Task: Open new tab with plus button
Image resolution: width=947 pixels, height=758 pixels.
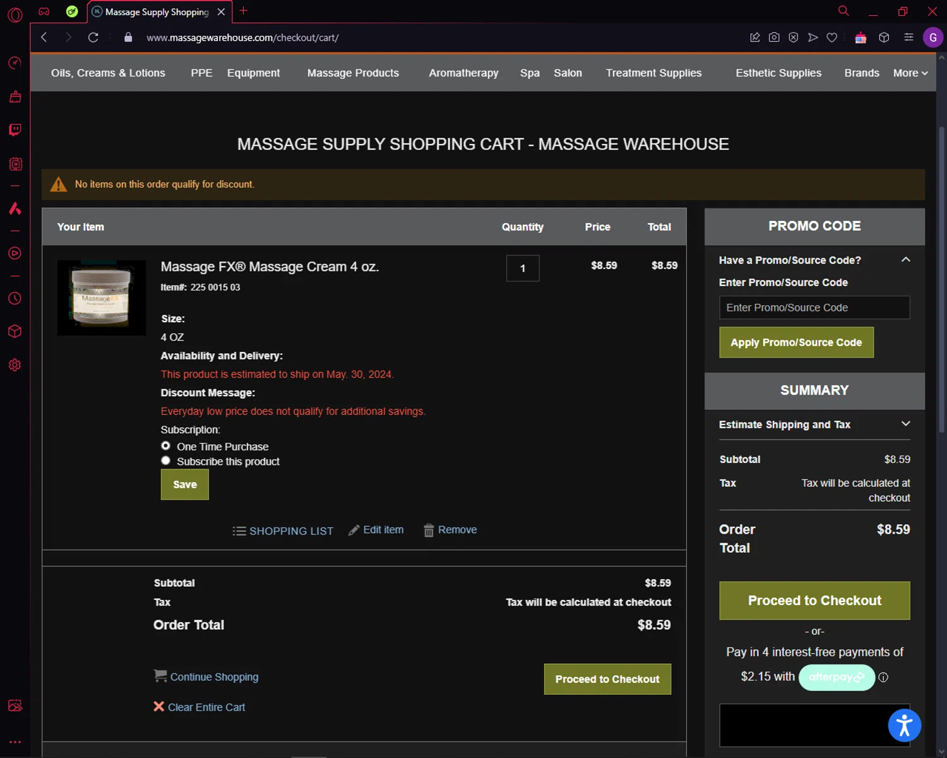Action: (244, 11)
